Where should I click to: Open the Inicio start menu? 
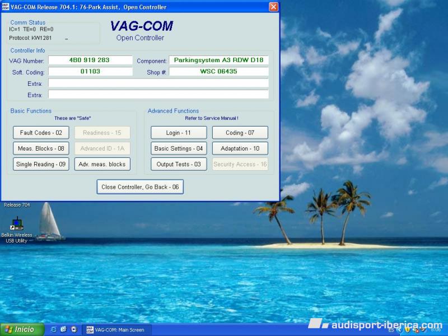click(22, 330)
